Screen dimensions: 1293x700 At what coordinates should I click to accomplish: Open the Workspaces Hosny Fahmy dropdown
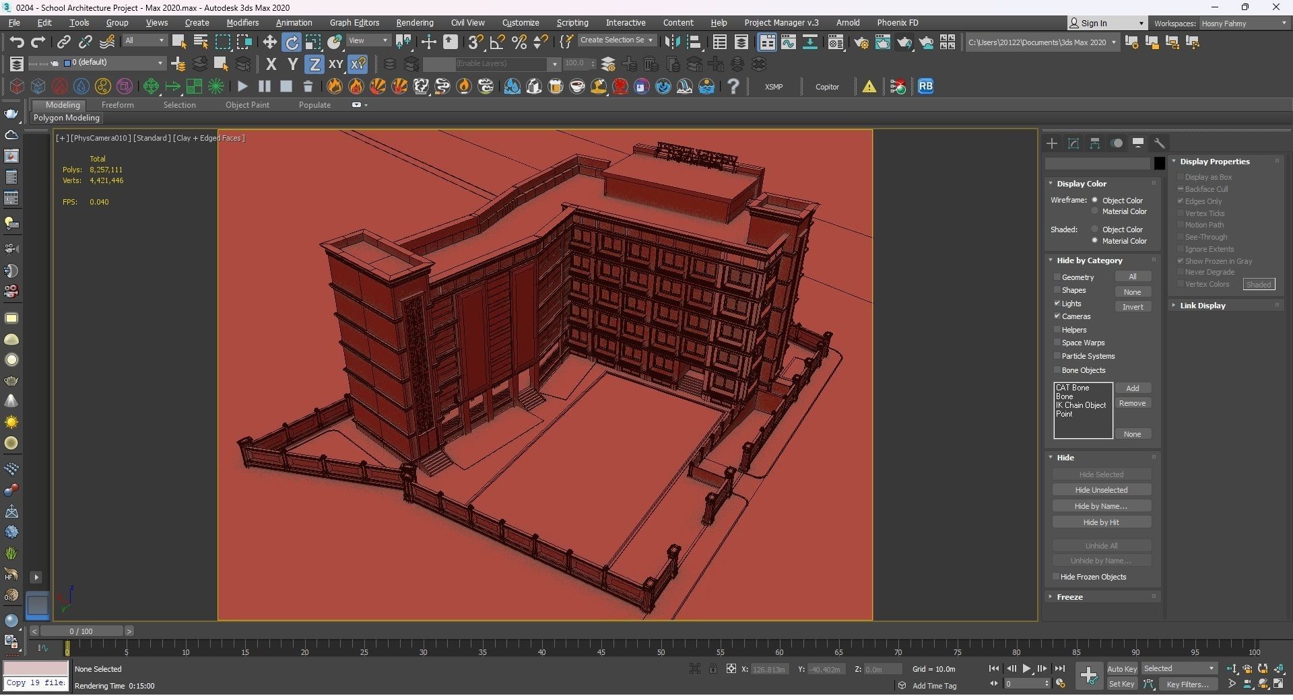pos(1244,24)
